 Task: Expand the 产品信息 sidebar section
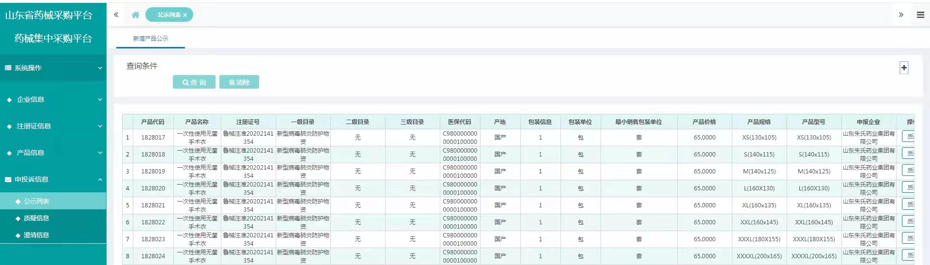coord(53,153)
